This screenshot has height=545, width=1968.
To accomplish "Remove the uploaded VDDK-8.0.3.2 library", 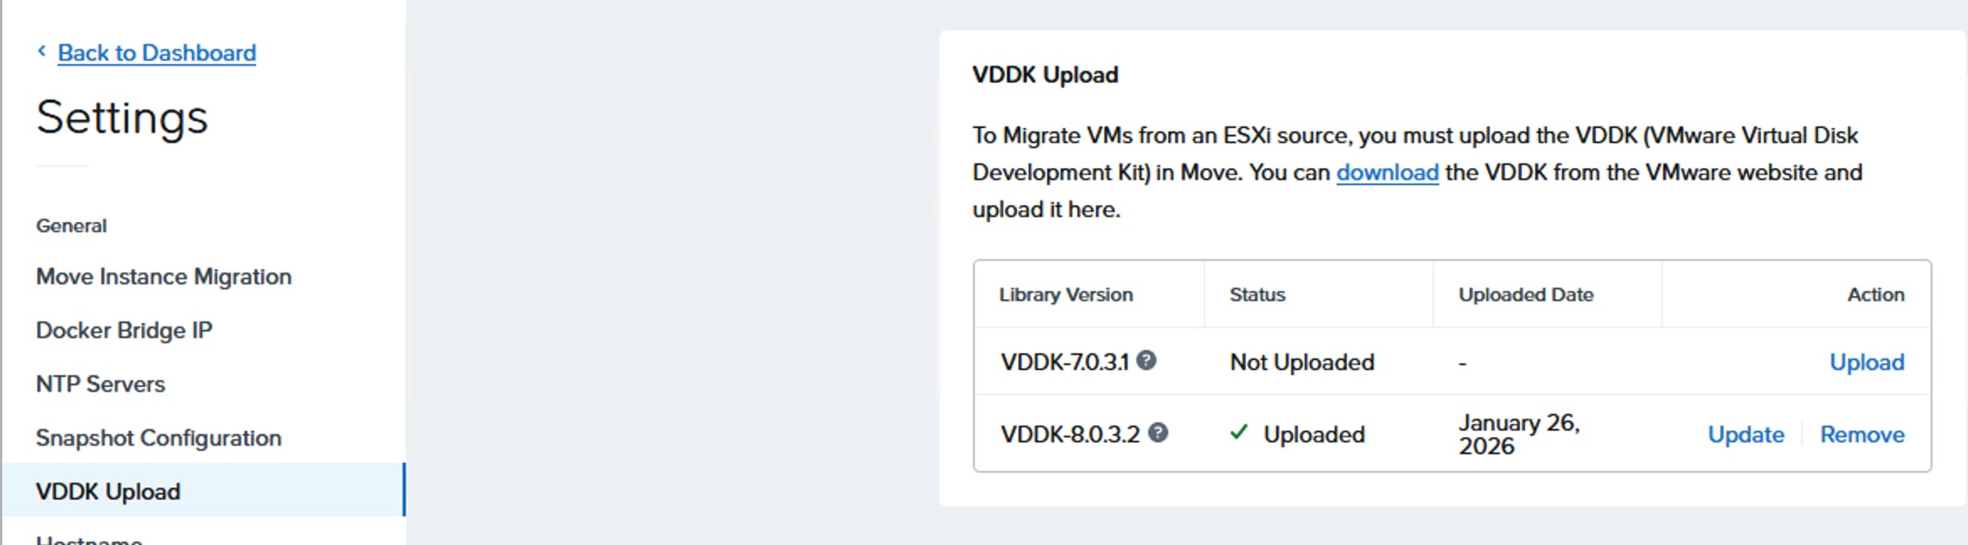I will 1862,435.
